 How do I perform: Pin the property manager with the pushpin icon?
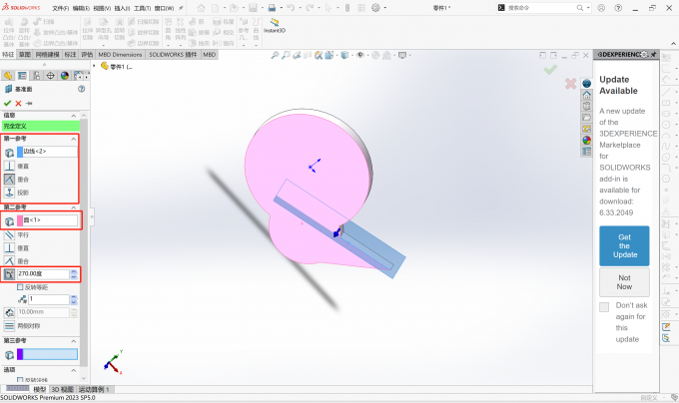(29, 104)
